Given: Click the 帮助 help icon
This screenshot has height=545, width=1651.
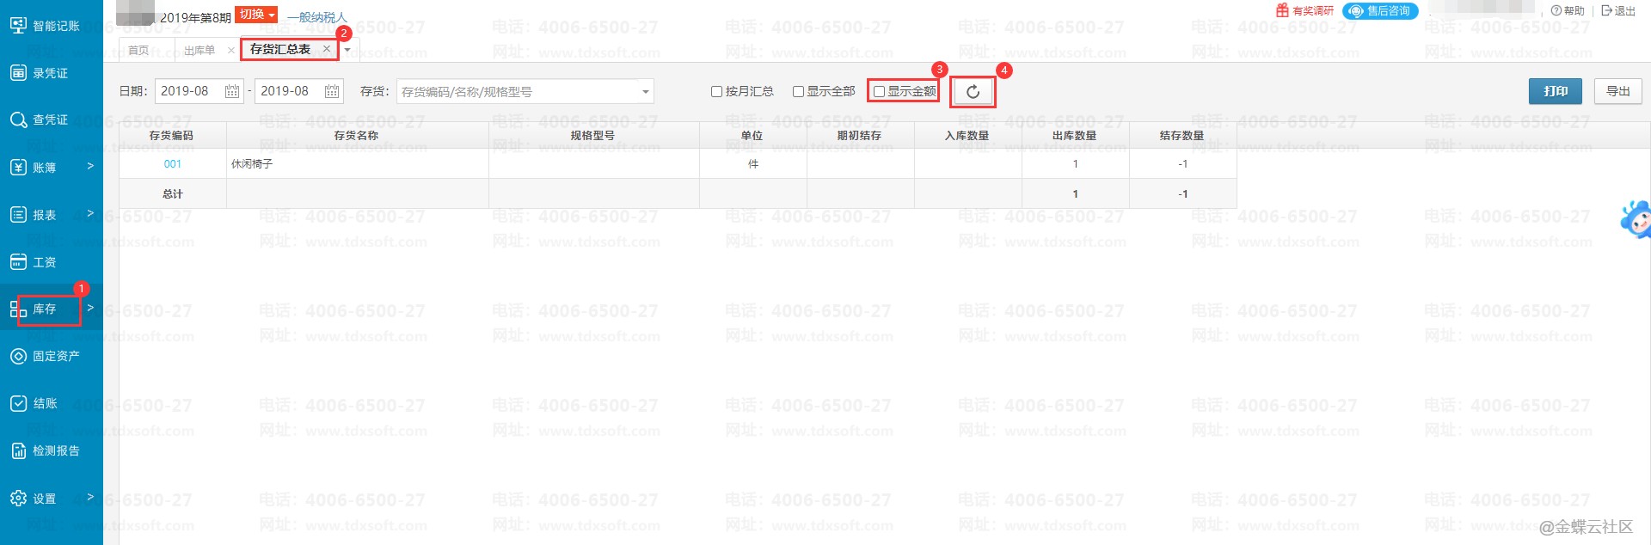Looking at the screenshot, I should (1556, 10).
